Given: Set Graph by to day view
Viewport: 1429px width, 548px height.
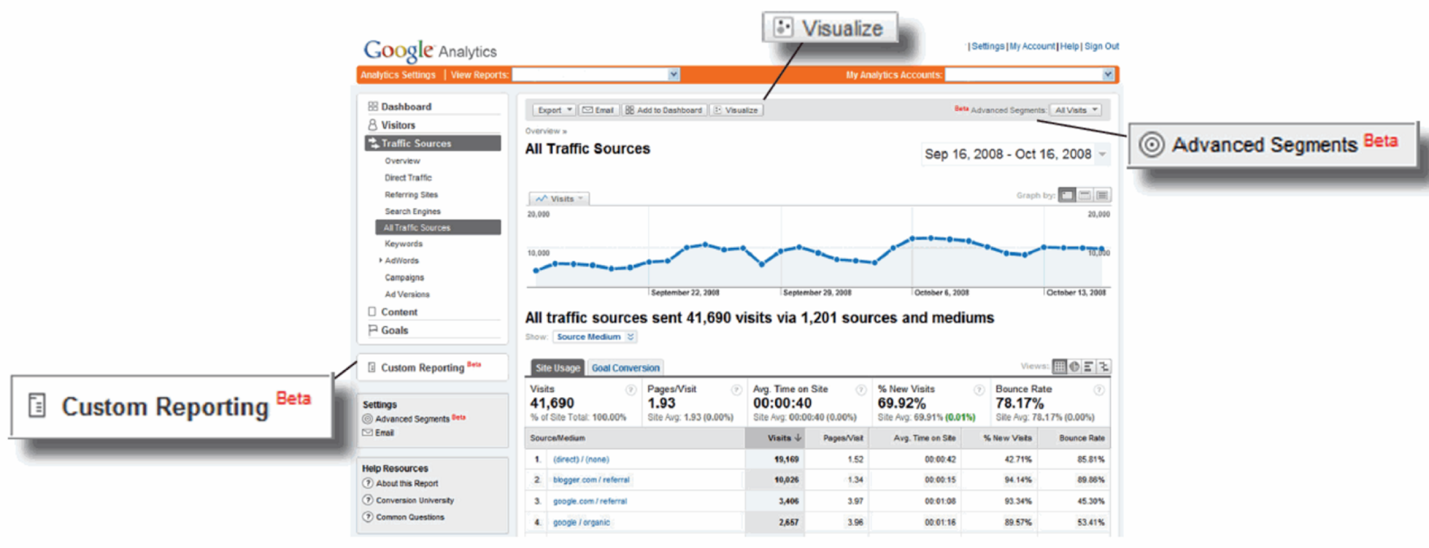Looking at the screenshot, I should 1067,195.
